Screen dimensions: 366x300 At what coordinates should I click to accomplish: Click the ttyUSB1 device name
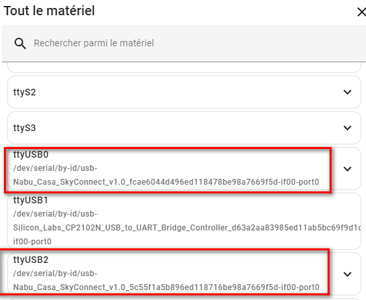click(30, 200)
